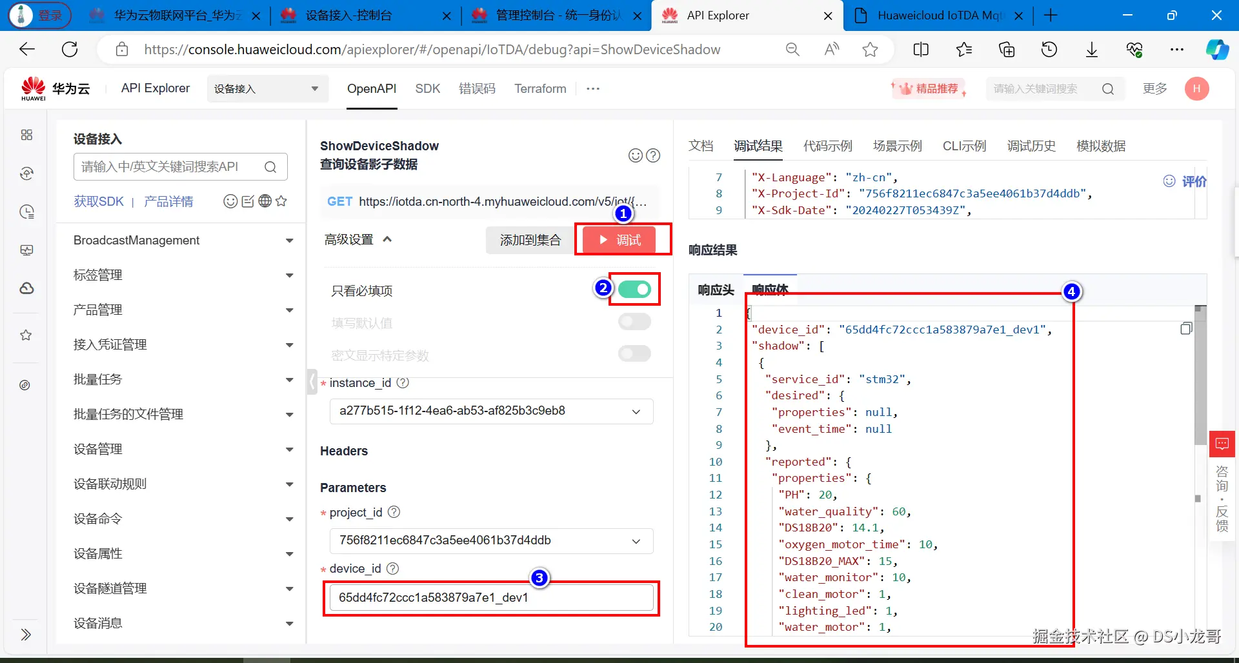Collapse the left API list panel handle
Screen dimensions: 1239x663
[312, 382]
